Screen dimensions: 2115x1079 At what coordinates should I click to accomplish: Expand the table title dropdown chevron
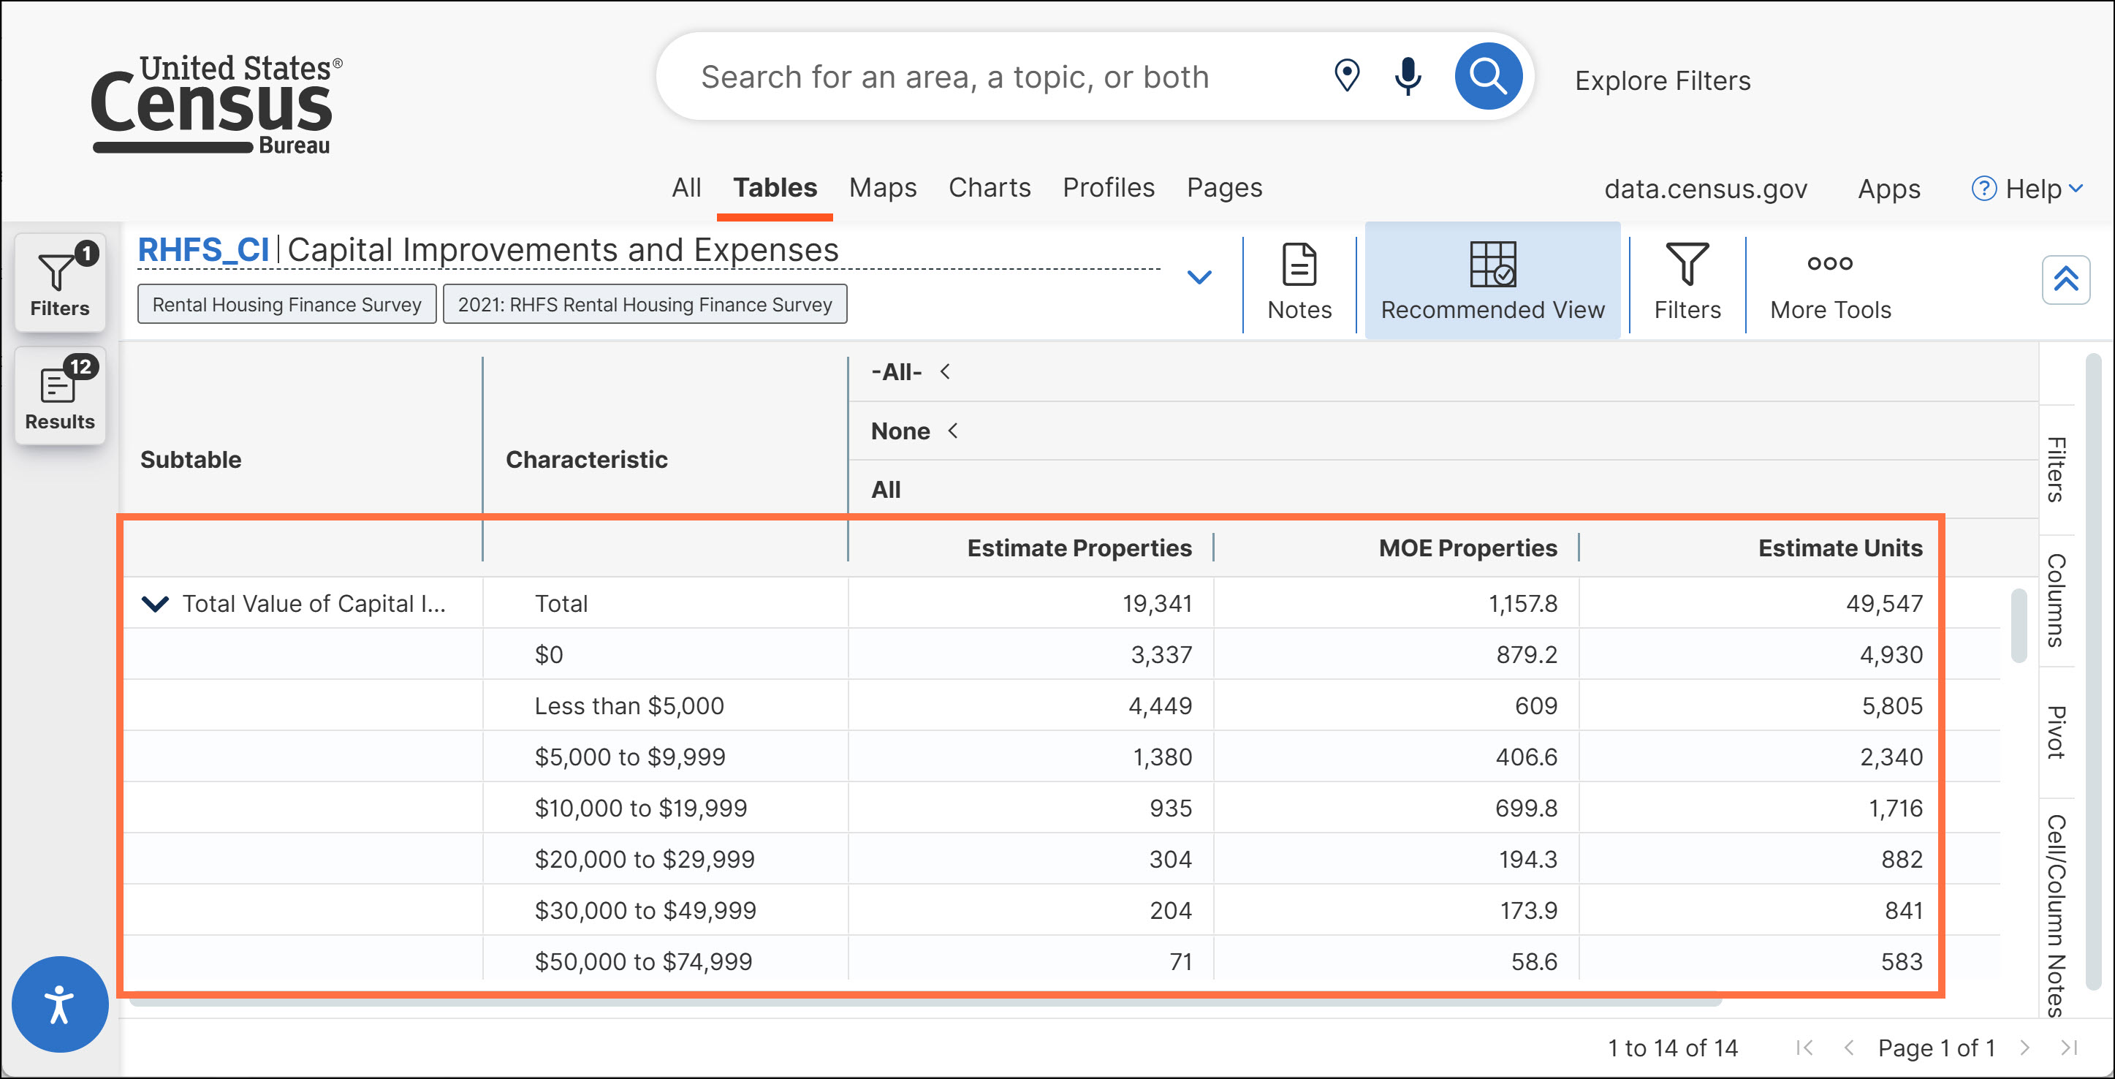click(1199, 277)
